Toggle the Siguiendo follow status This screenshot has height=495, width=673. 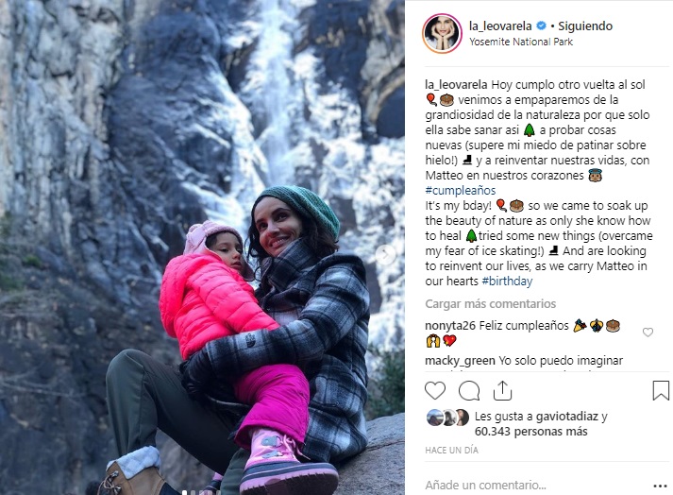(x=585, y=26)
